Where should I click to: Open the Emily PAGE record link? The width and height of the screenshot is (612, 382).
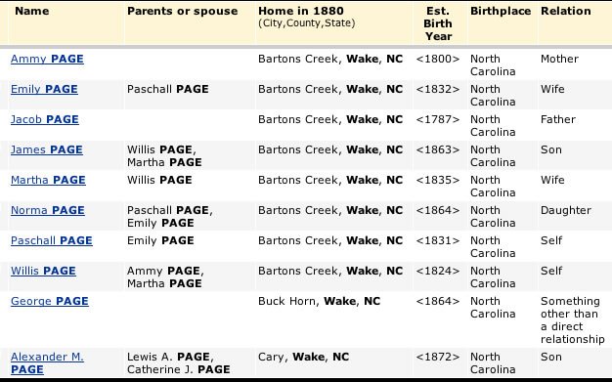[x=44, y=89]
